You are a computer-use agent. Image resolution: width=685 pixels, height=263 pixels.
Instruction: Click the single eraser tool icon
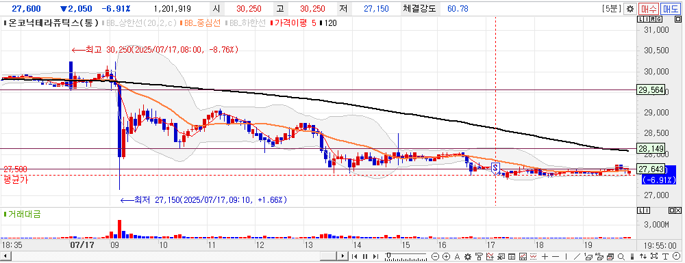coord(588,256)
